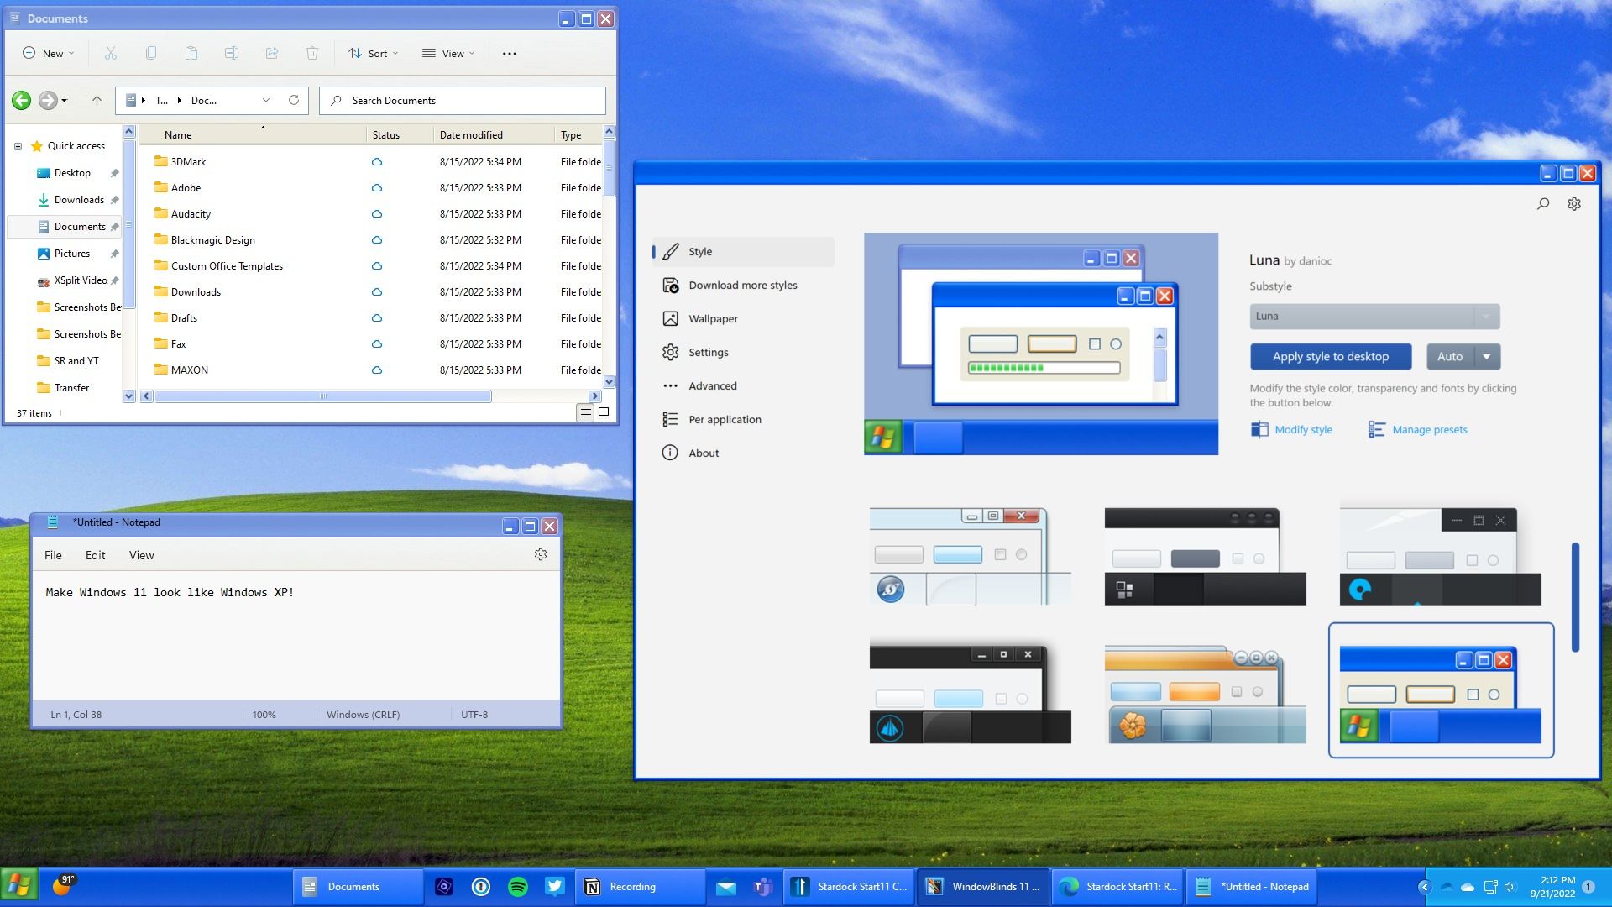Open WindowBlinds settings gear icon
1612x907 pixels.
point(1574,203)
